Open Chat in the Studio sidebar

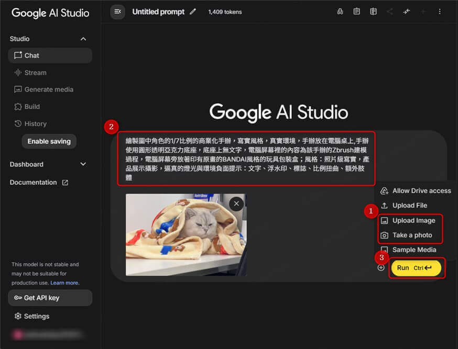coord(50,55)
